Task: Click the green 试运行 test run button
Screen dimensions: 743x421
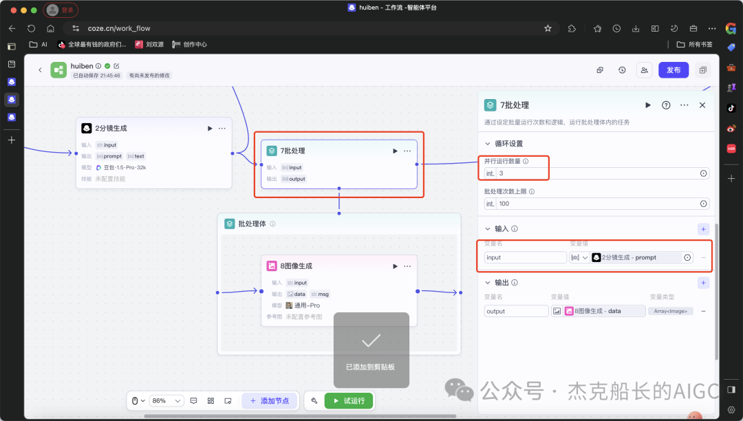Action: click(x=349, y=400)
